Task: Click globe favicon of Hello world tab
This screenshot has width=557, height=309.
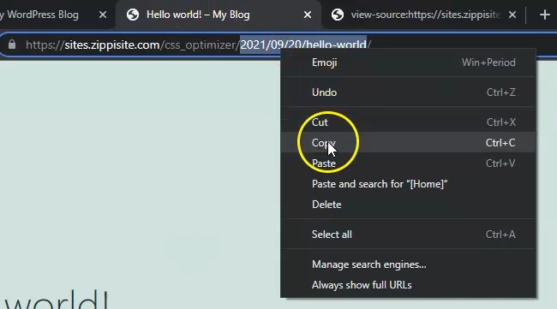Action: (x=133, y=15)
